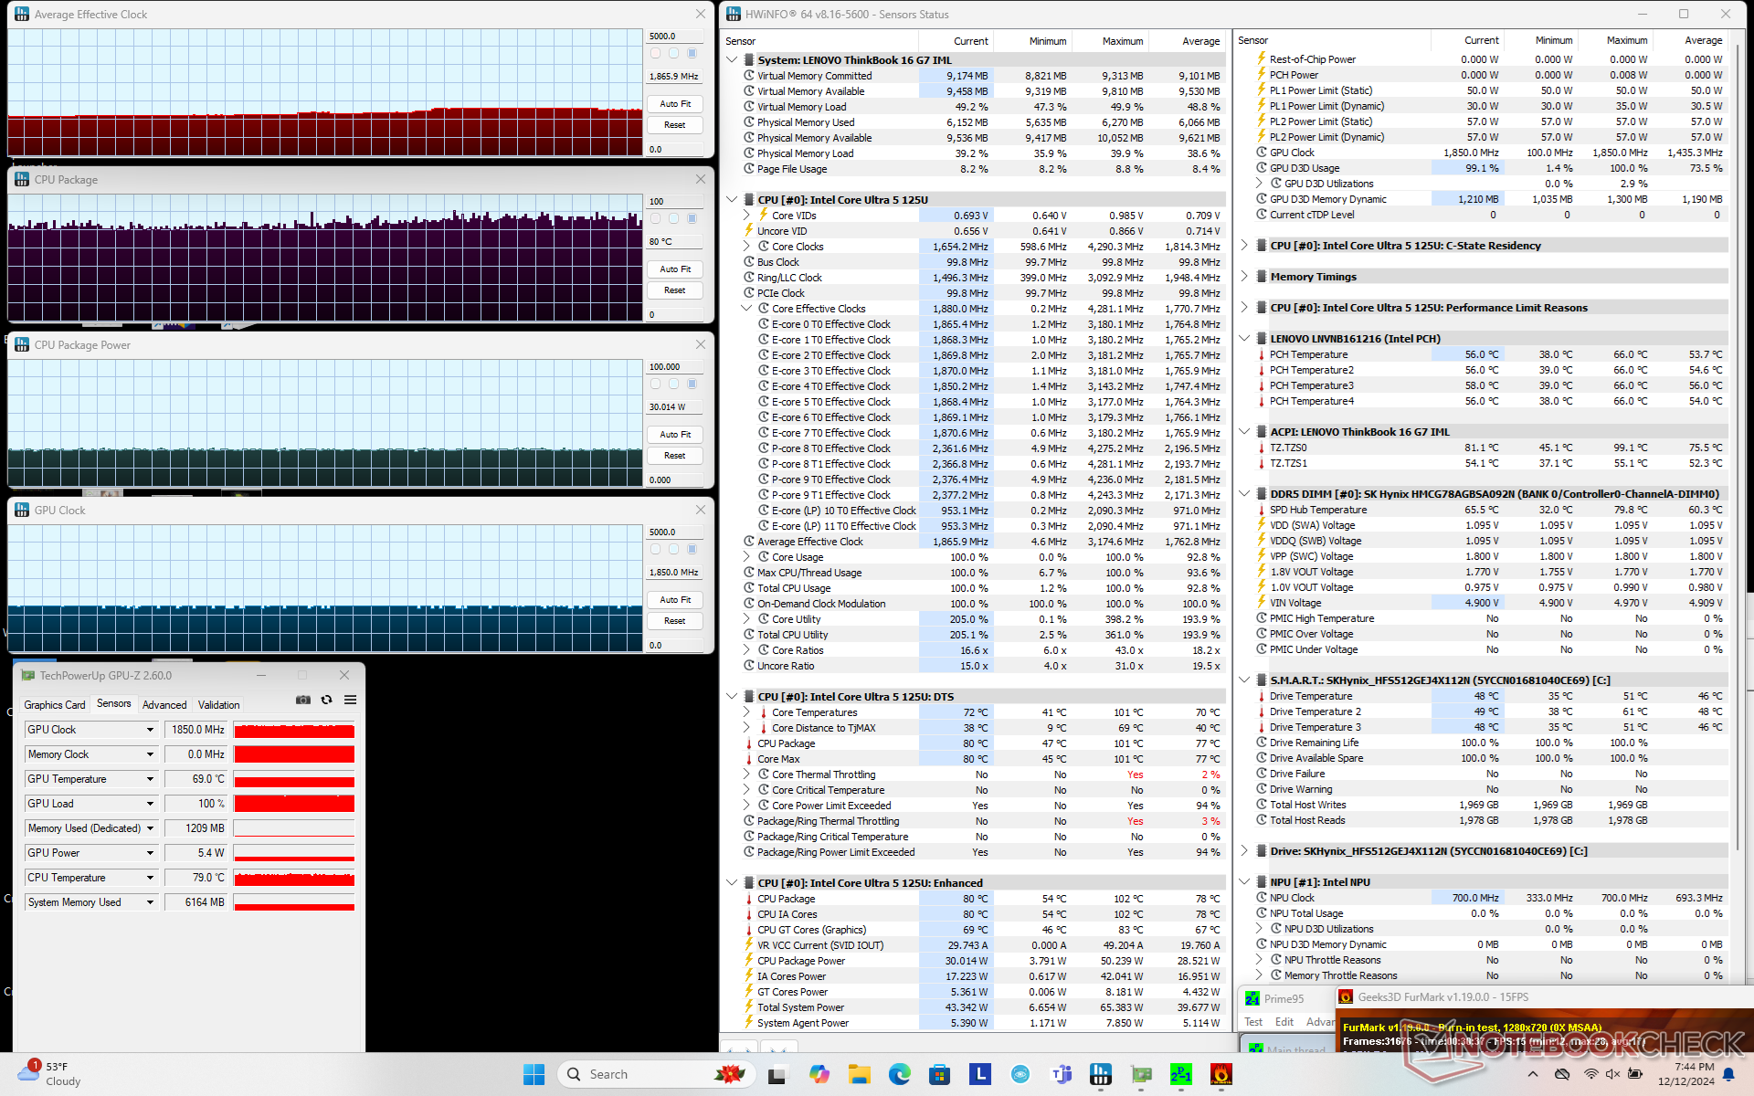Click GPU-Z refresh icon

[x=326, y=701]
